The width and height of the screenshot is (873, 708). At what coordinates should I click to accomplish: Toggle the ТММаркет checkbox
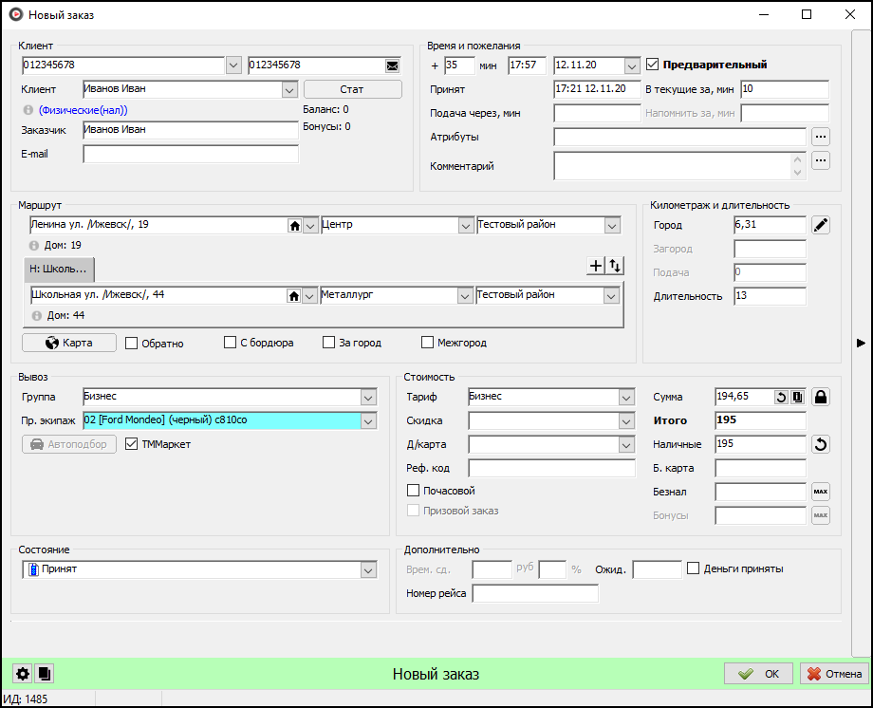[x=132, y=444]
